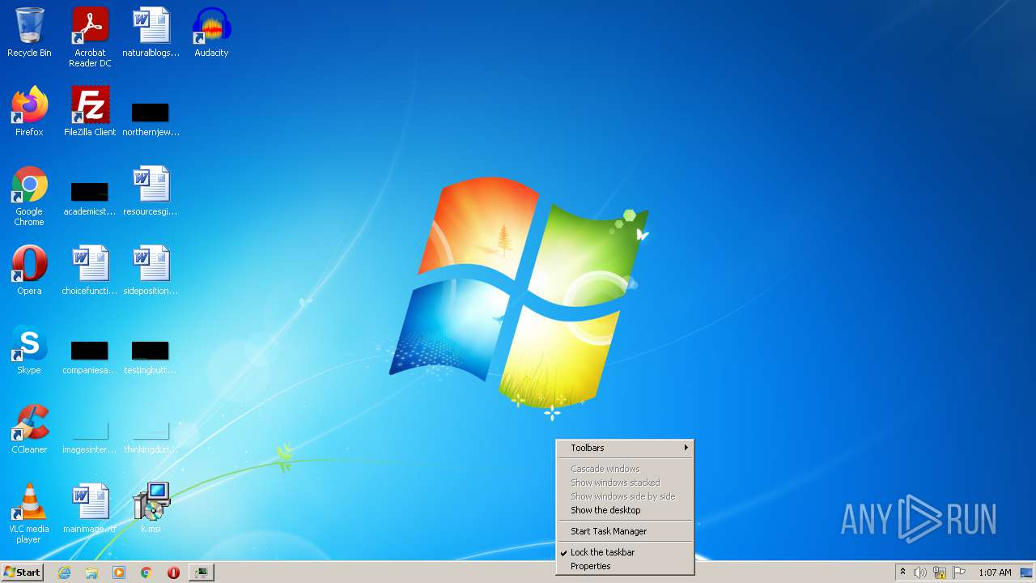Select the choicefuncti Word document
The height and width of the screenshot is (583, 1036).
pos(90,270)
